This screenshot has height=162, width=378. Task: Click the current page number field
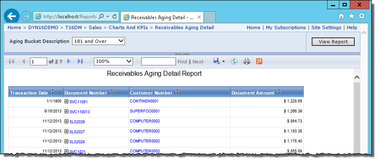[x=38, y=61]
